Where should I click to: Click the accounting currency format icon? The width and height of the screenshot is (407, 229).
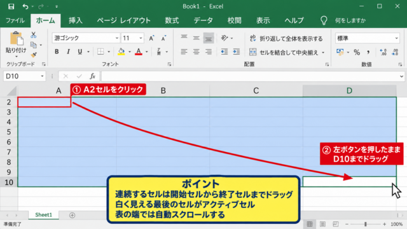(x=340, y=52)
